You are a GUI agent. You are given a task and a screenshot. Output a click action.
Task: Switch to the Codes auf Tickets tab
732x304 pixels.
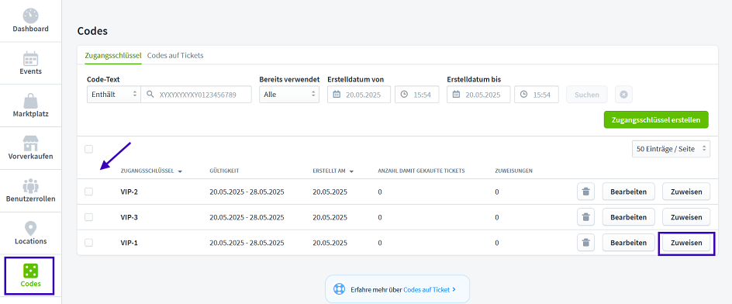tap(175, 55)
